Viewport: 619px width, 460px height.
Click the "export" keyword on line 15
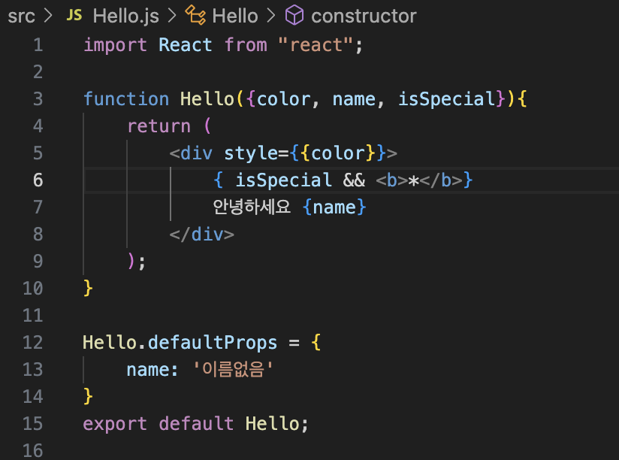click(115, 424)
